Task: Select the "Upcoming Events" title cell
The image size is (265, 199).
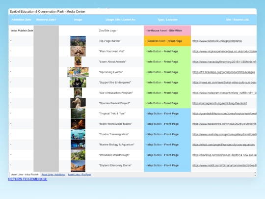Action: [x=121, y=72]
